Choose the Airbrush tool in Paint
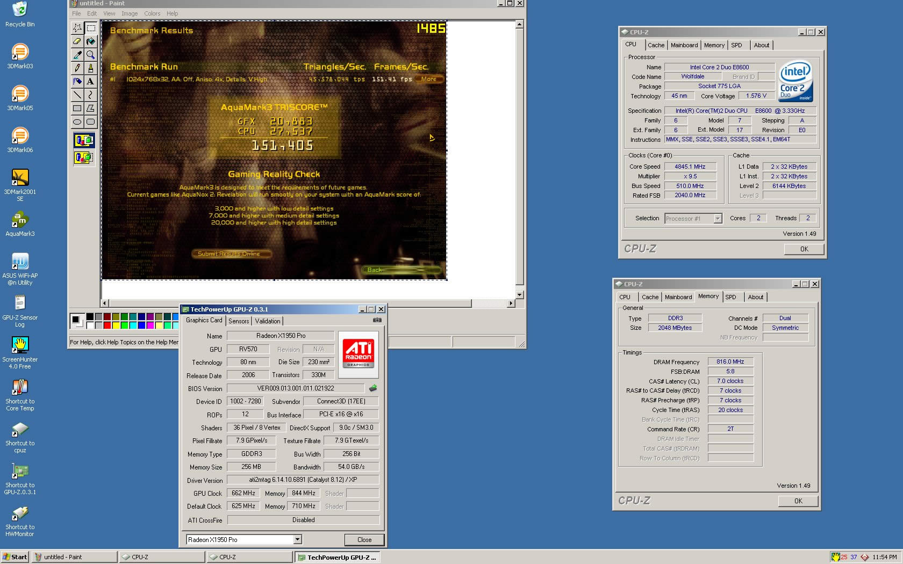Viewport: 903px width, 564px height. (77, 82)
